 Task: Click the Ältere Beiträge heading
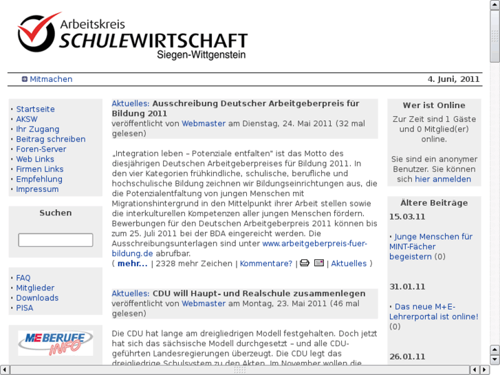tap(434, 203)
